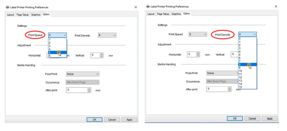Image resolution: width=287 pixels, height=131 pixels.
Task: Switch to Page Setup tab in speed-list window
Action: 23,15
